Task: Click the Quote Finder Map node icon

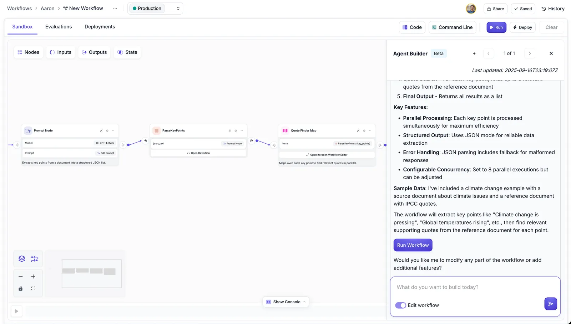Action: tap(285, 131)
